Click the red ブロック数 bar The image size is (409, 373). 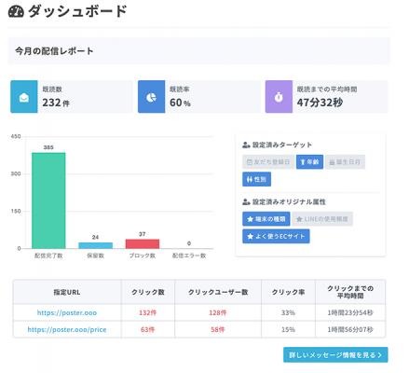pyautogui.click(x=143, y=243)
